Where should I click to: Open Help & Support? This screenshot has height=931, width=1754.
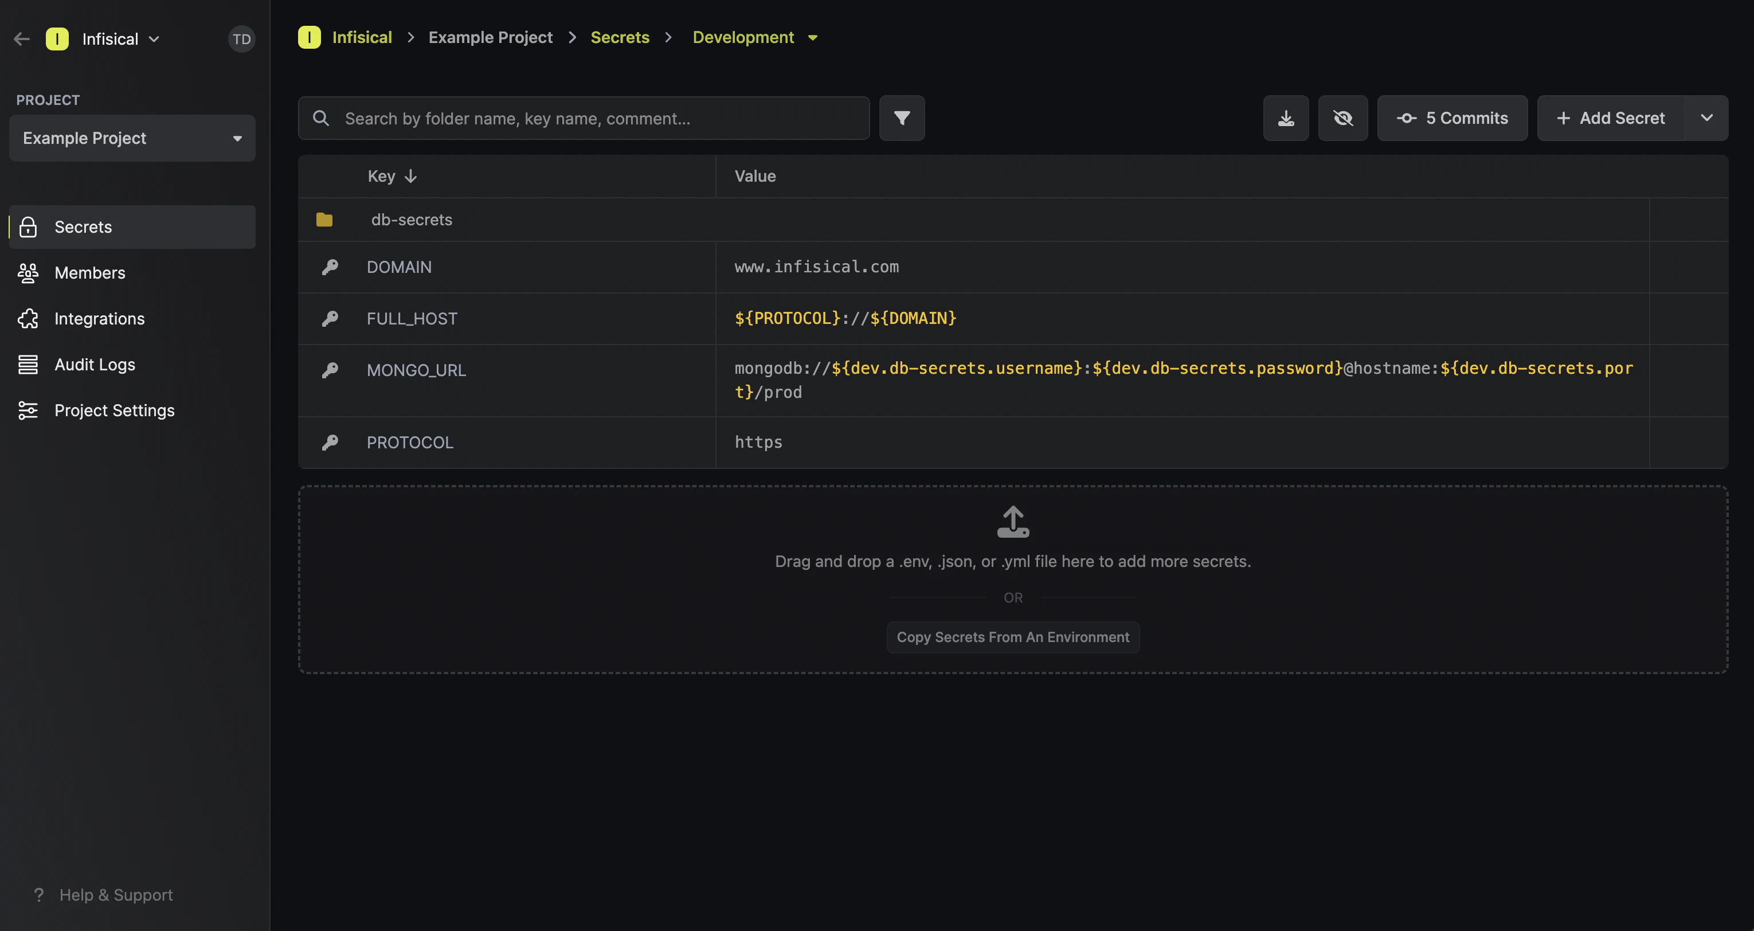[116, 894]
